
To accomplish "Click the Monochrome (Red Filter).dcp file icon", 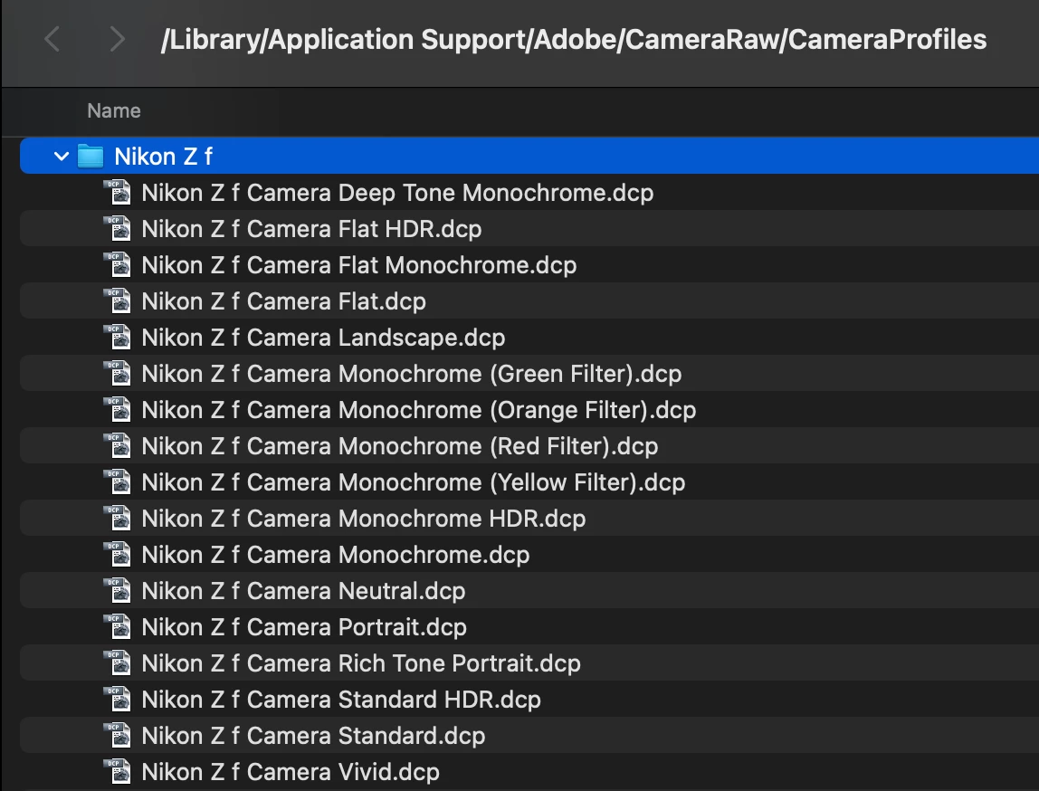I will tap(118, 446).
